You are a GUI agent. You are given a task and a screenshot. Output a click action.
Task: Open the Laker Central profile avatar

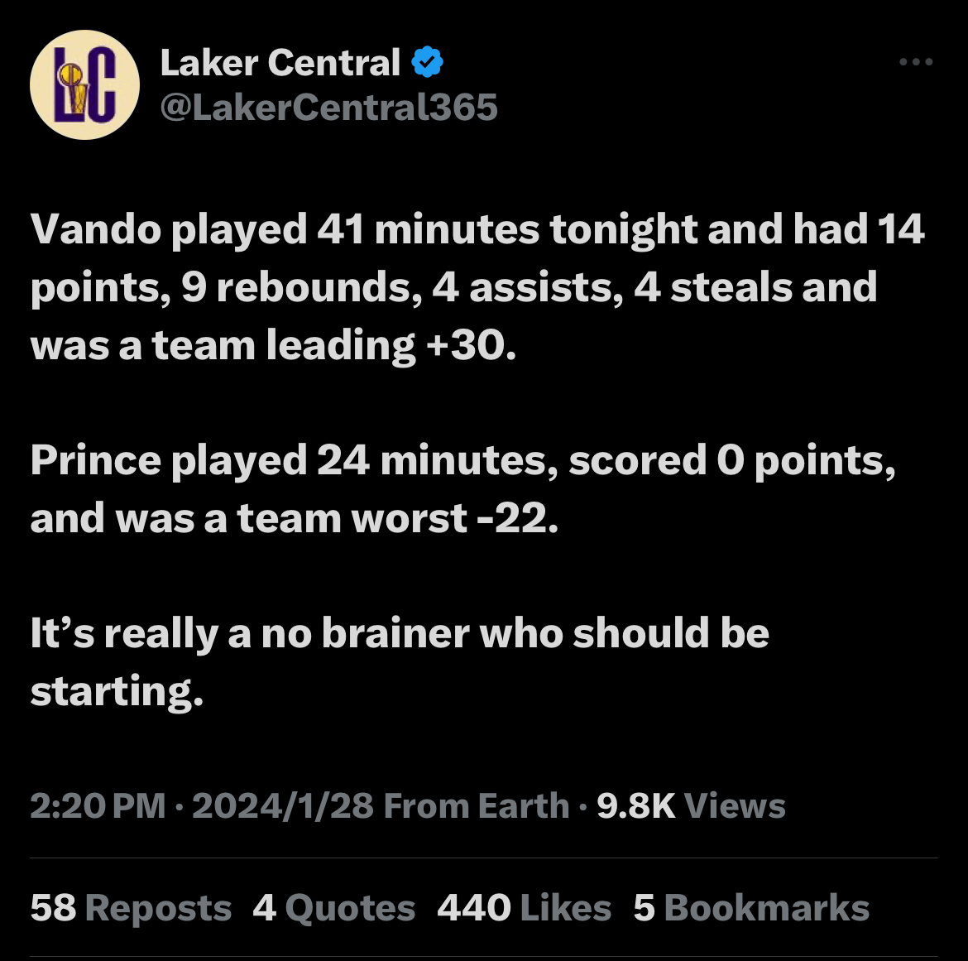click(84, 84)
